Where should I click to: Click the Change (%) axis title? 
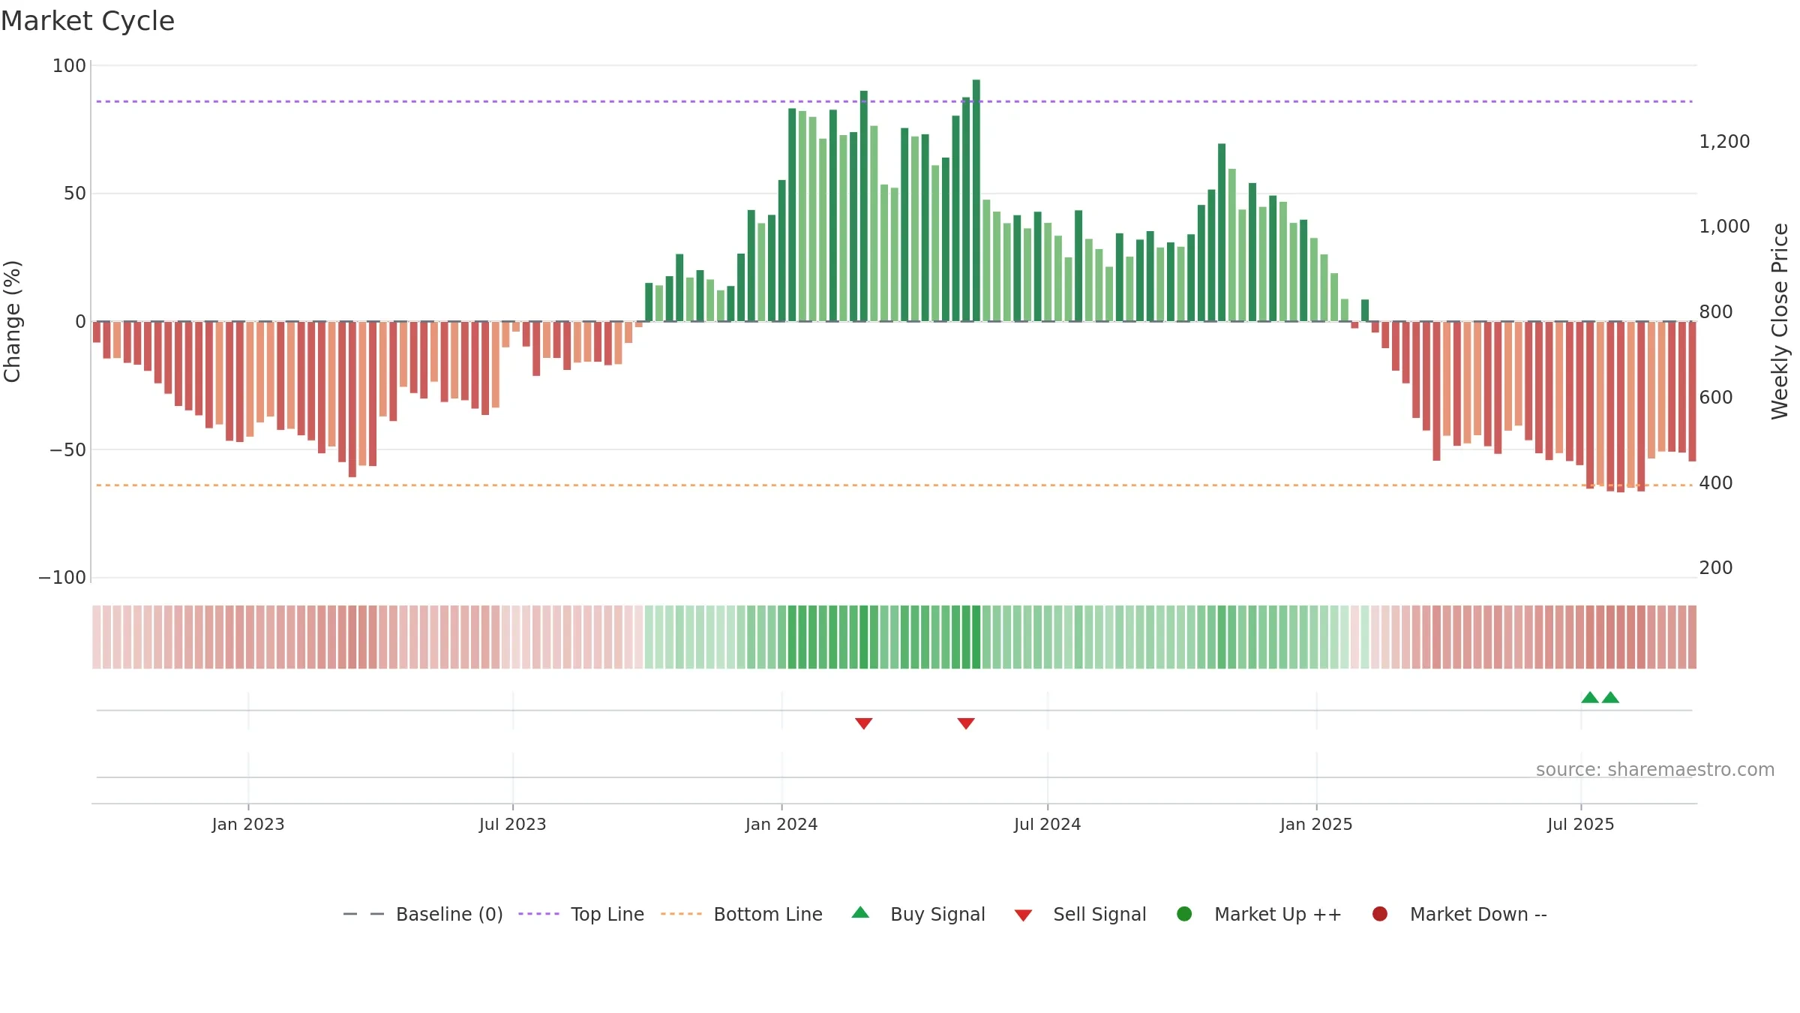13,321
